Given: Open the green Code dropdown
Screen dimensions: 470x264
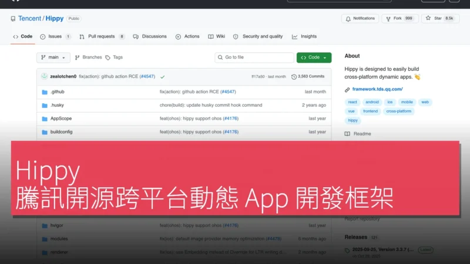Looking at the screenshot, I should 314,57.
